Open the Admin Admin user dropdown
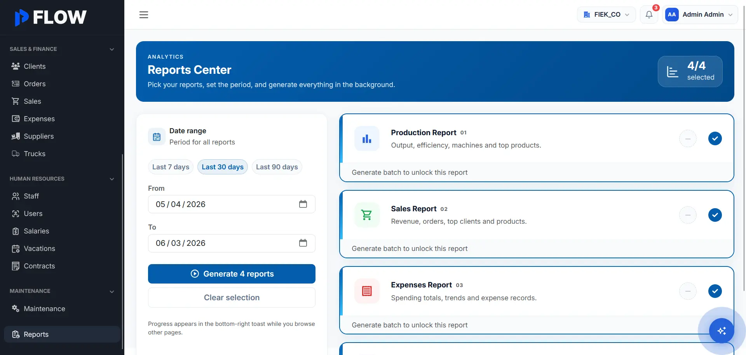The height and width of the screenshot is (355, 746). point(700,15)
